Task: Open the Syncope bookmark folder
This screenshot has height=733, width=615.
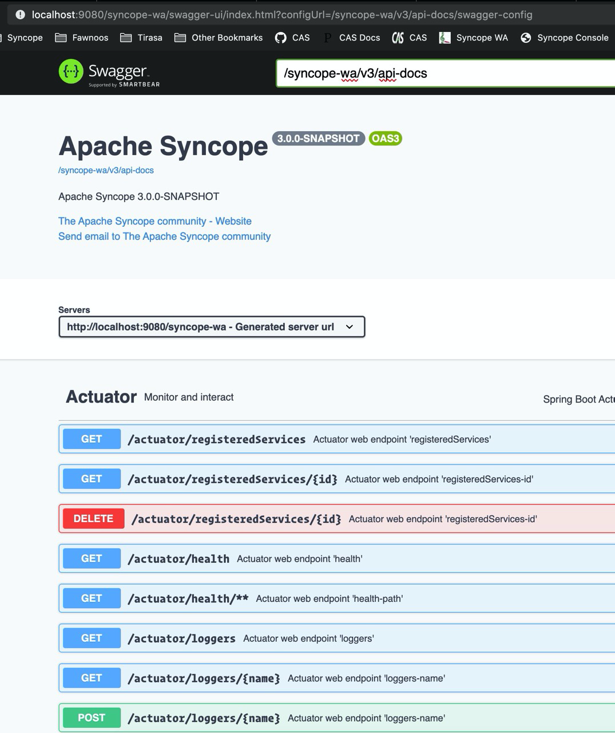Action: point(22,38)
